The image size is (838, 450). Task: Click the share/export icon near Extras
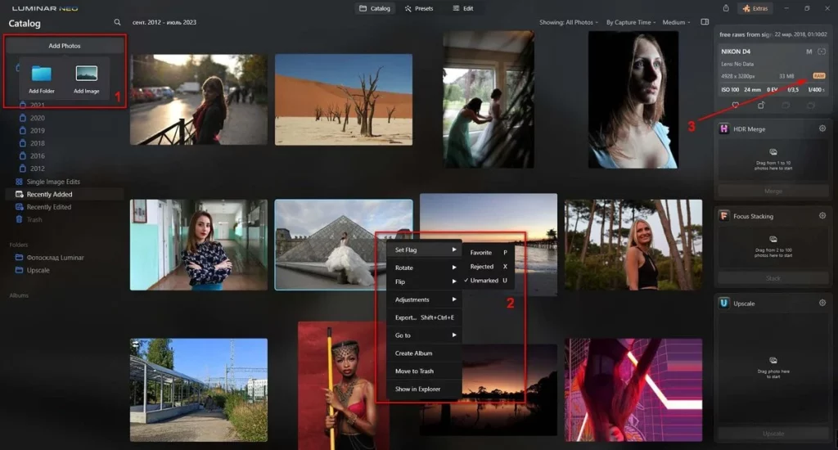[726, 8]
